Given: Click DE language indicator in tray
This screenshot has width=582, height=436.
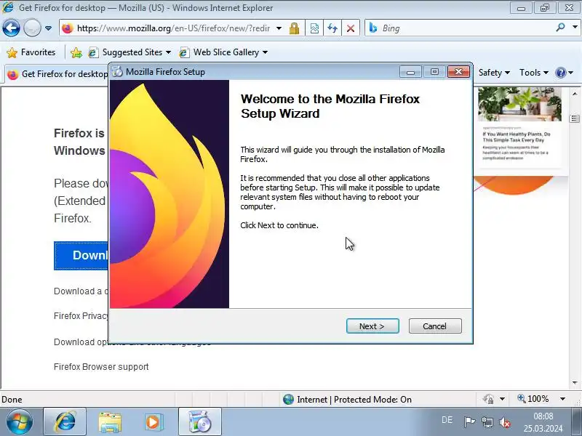Looking at the screenshot, I should click(x=447, y=420).
